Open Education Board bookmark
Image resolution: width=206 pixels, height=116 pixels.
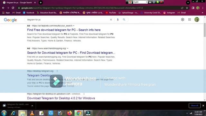click(47, 13)
